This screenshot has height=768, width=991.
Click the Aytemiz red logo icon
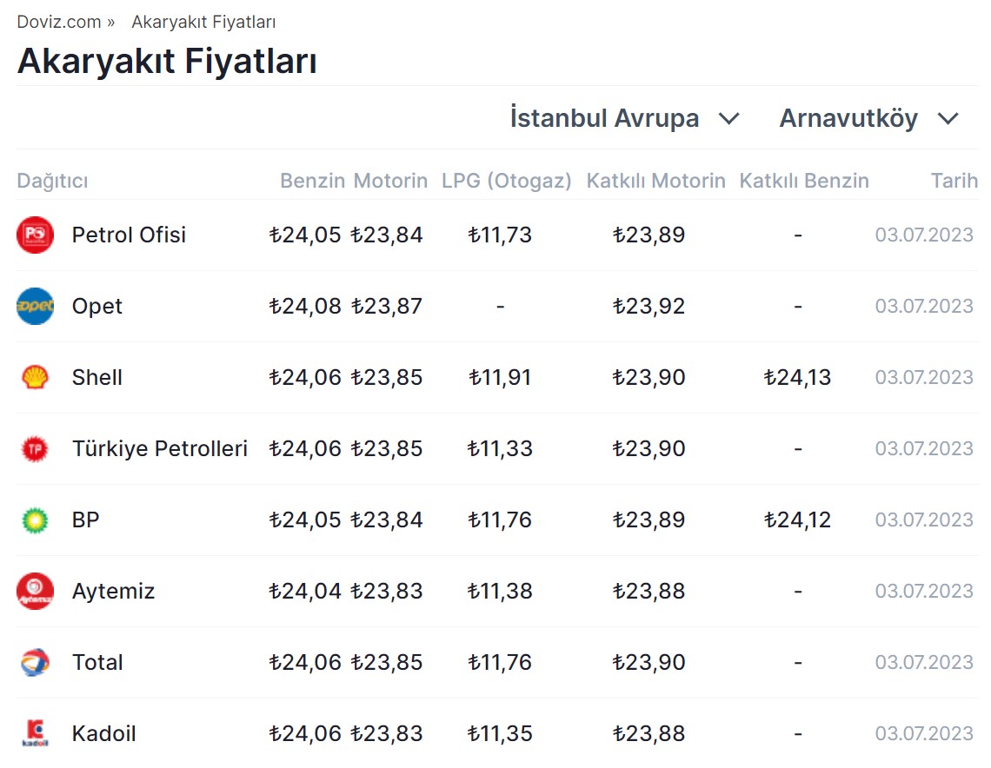pyautogui.click(x=35, y=592)
